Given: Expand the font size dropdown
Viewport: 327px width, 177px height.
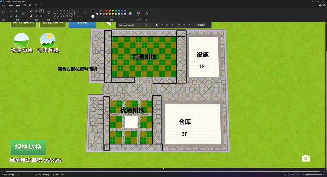Looking at the screenshot, I should pyautogui.click(x=150, y=25).
